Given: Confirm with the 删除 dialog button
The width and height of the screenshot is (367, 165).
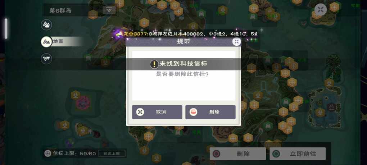Looking at the screenshot, I should pyautogui.click(x=210, y=112).
